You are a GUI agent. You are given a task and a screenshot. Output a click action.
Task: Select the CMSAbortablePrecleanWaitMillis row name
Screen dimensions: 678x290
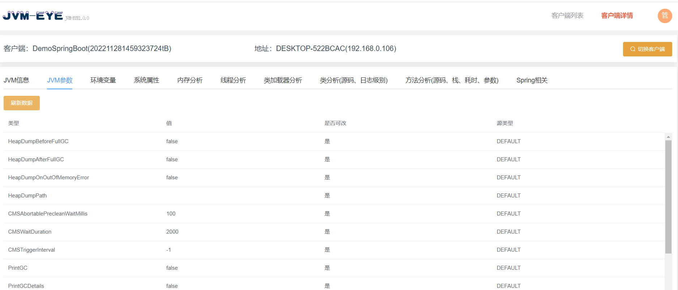(x=48, y=214)
